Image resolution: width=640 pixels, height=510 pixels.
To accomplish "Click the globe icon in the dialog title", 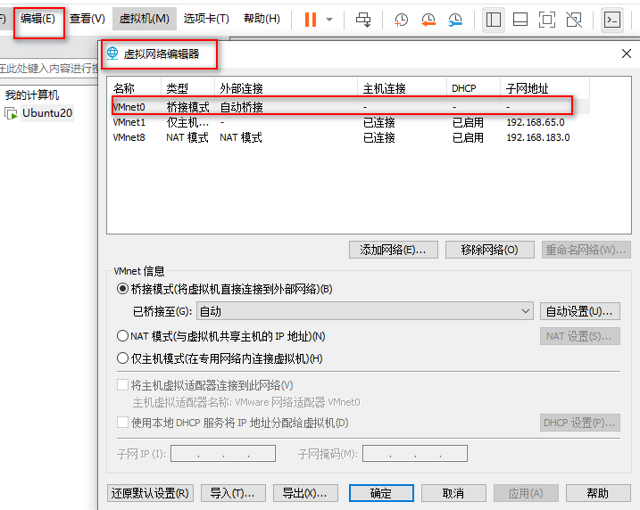I will click(x=112, y=53).
